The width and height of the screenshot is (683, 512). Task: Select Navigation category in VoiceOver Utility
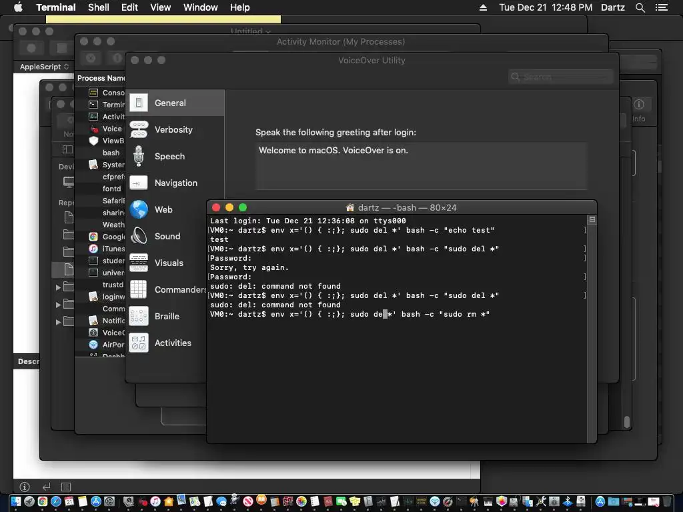(175, 183)
